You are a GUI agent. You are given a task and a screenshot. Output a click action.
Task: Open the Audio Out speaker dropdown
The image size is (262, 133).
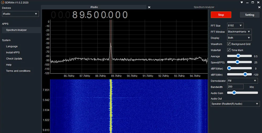235,104
